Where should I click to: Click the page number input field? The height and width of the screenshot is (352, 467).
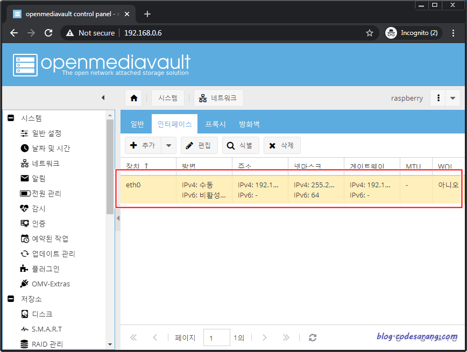pyautogui.click(x=216, y=337)
